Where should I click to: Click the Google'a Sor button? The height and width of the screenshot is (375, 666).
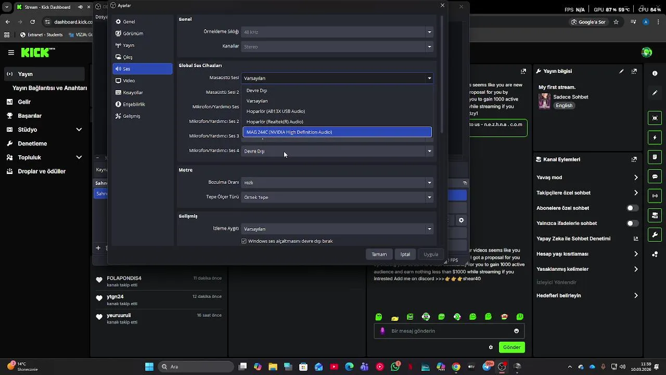[588, 22]
